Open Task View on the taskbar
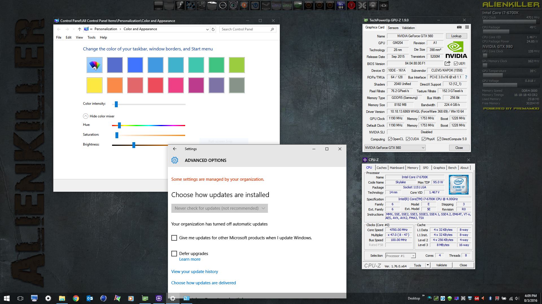The image size is (542, 304). pyautogui.click(x=20, y=298)
